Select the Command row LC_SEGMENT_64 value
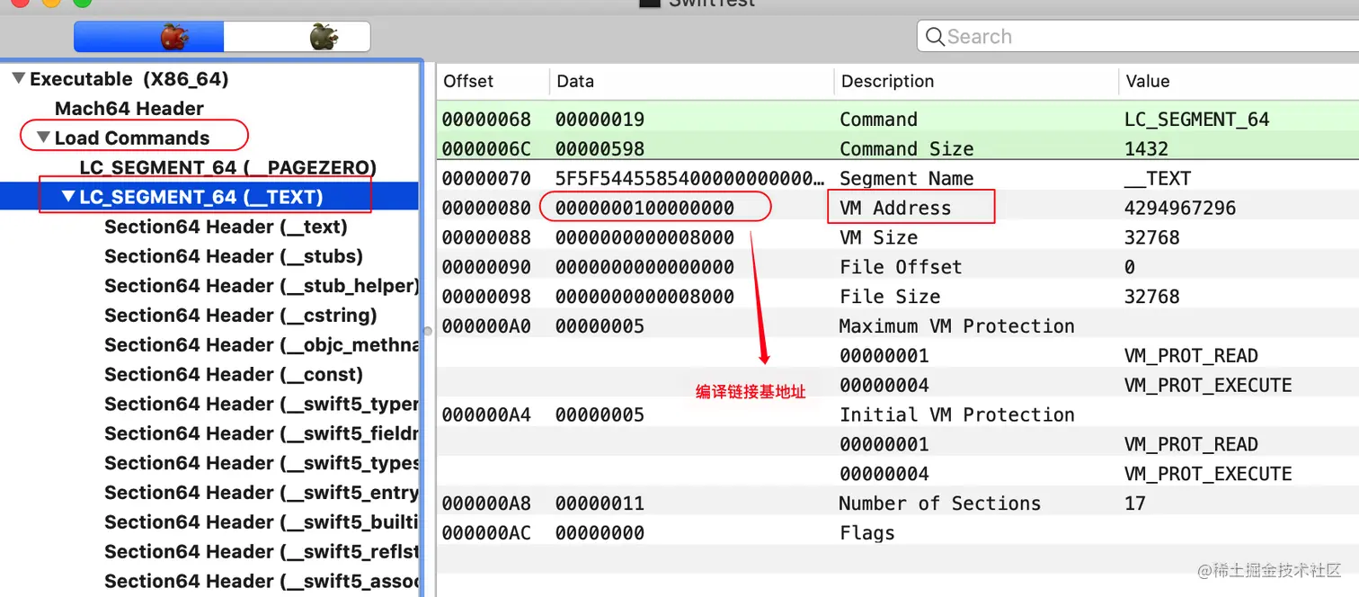This screenshot has height=597, width=1359. (1196, 120)
